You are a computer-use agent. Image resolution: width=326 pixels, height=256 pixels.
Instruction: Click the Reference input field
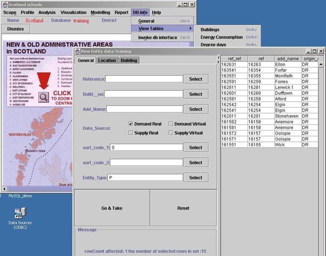[144, 79]
